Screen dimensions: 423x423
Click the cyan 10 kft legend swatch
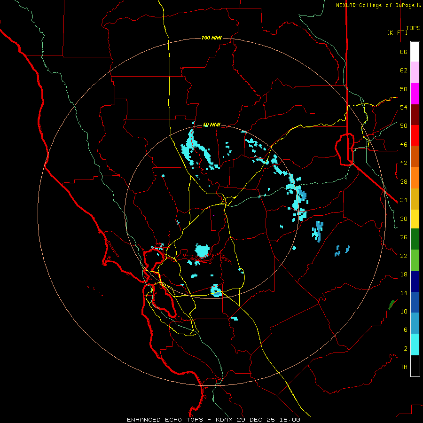pyautogui.click(x=415, y=345)
